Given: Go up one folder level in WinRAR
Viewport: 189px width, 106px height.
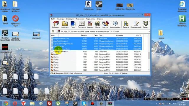Looking at the screenshot, I should tap(53, 31).
